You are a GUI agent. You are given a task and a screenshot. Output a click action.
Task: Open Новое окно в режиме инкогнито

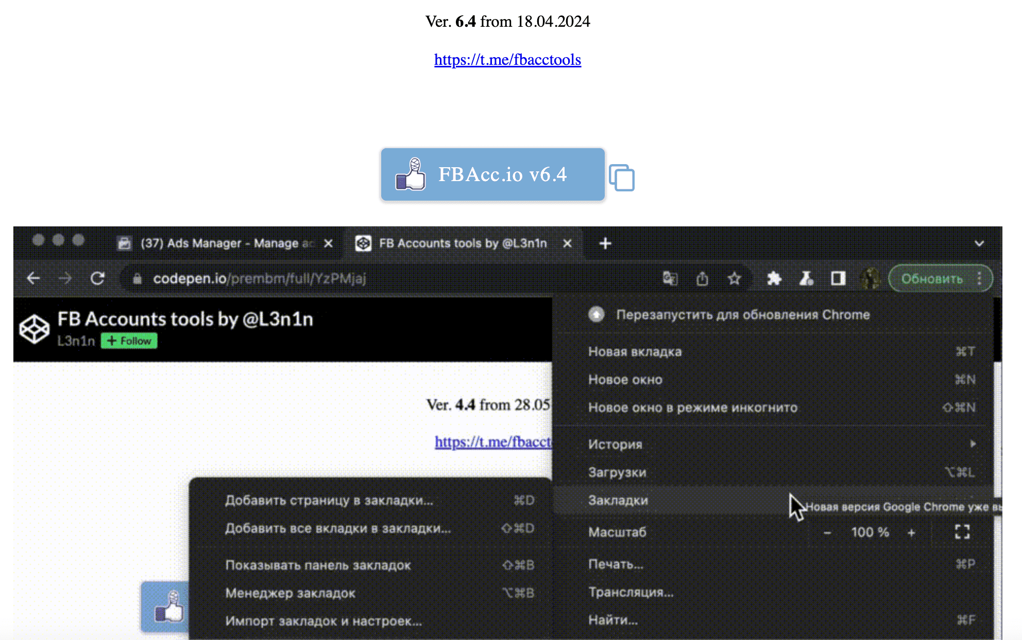(773, 407)
